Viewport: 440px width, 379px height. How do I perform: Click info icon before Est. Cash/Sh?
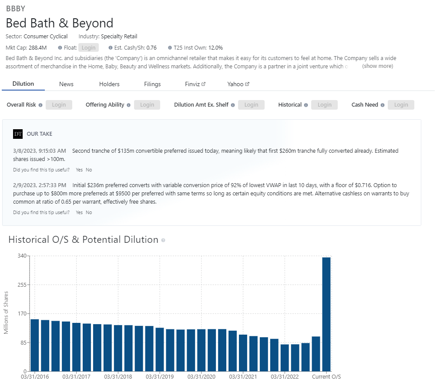pos(111,48)
